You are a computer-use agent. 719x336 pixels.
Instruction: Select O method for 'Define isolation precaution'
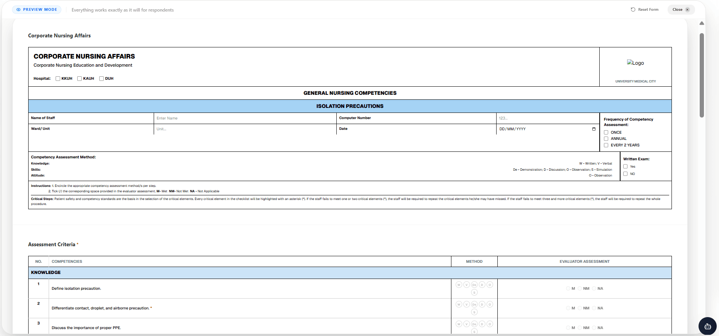[x=490, y=285]
